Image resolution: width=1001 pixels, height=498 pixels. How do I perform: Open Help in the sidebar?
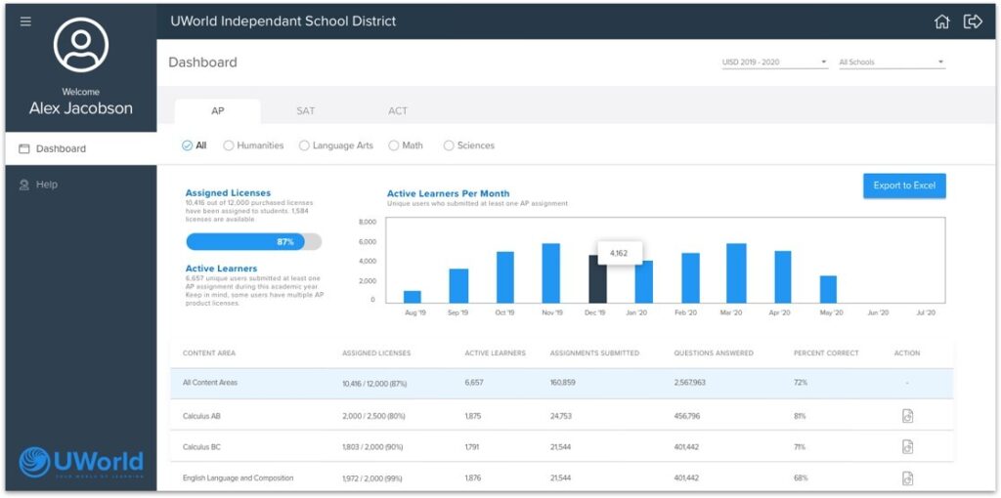47,185
